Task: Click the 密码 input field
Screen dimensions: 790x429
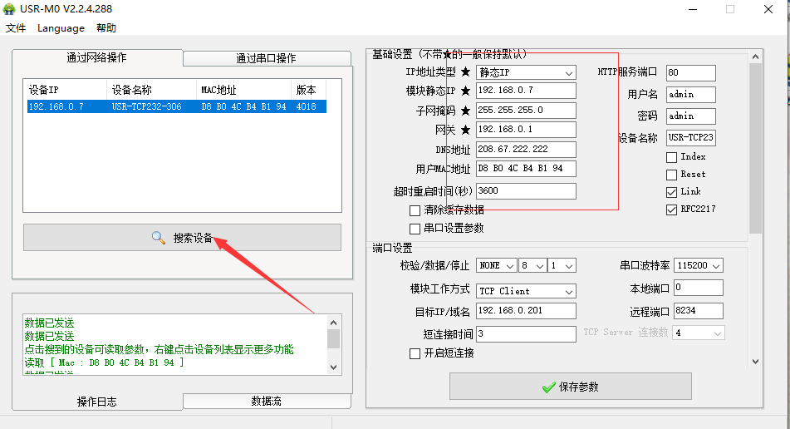Action: 691,116
